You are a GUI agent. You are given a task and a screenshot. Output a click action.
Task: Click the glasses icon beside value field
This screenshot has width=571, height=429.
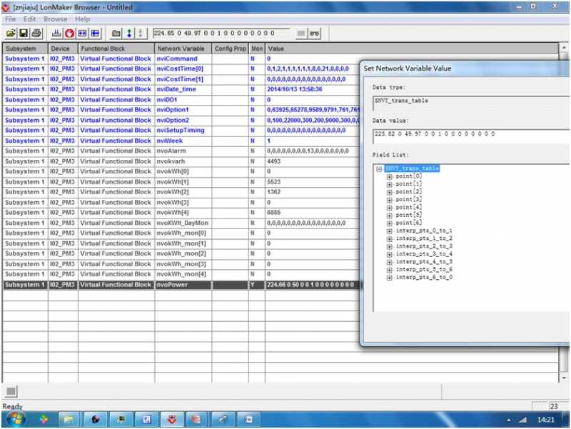click(x=314, y=34)
